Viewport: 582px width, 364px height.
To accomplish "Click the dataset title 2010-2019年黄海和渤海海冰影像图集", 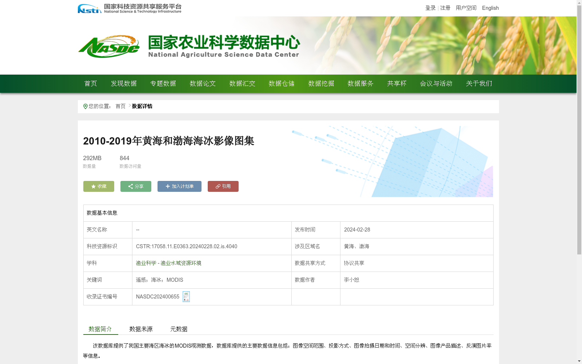I will 168,141.
